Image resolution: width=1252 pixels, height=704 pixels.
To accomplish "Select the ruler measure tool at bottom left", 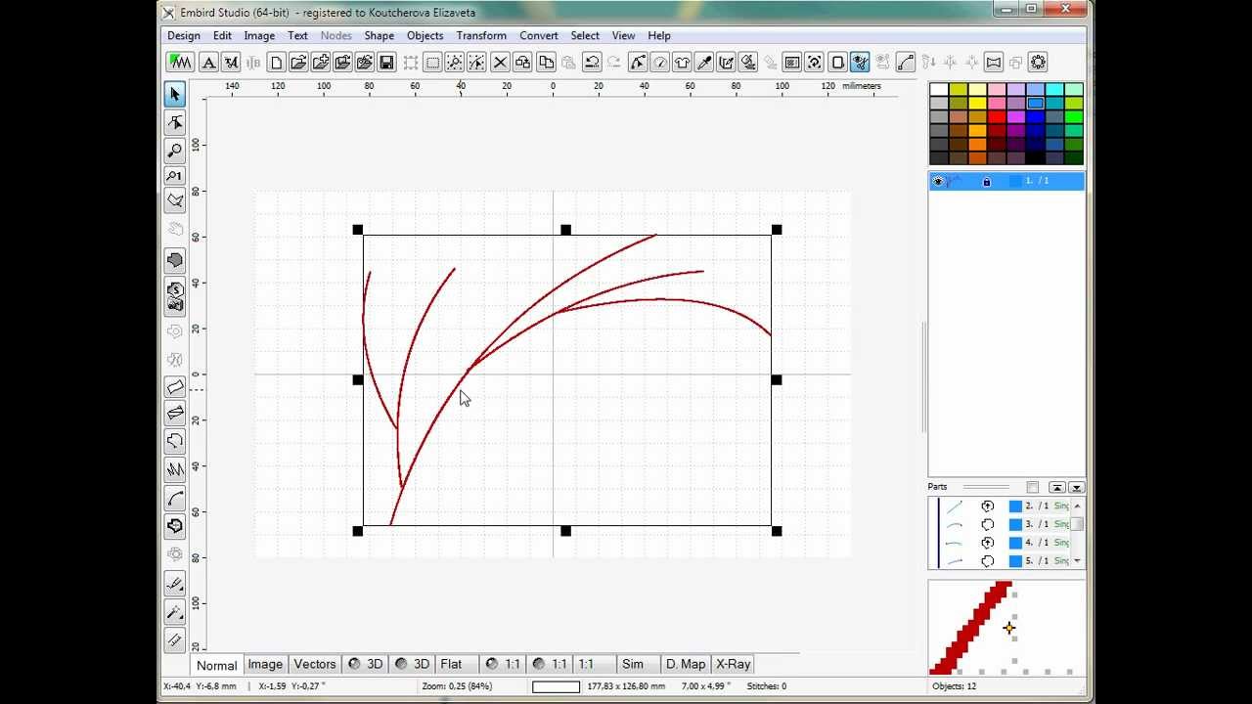I will [x=175, y=640].
